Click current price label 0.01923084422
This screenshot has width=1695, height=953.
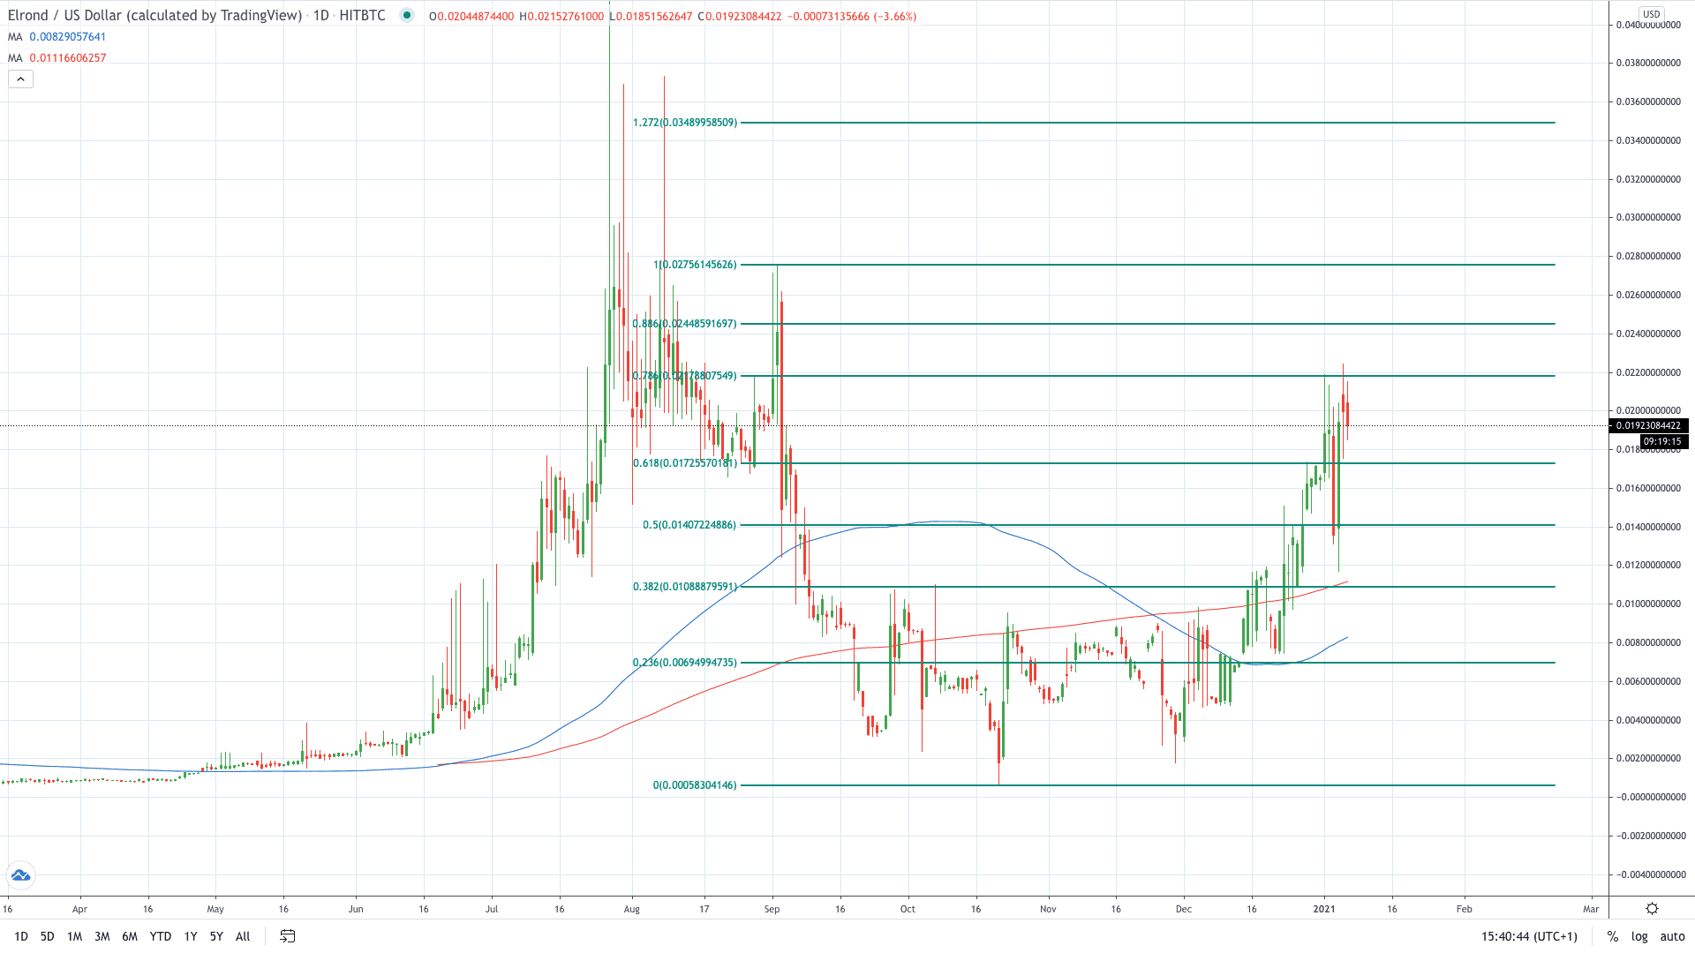1649,426
